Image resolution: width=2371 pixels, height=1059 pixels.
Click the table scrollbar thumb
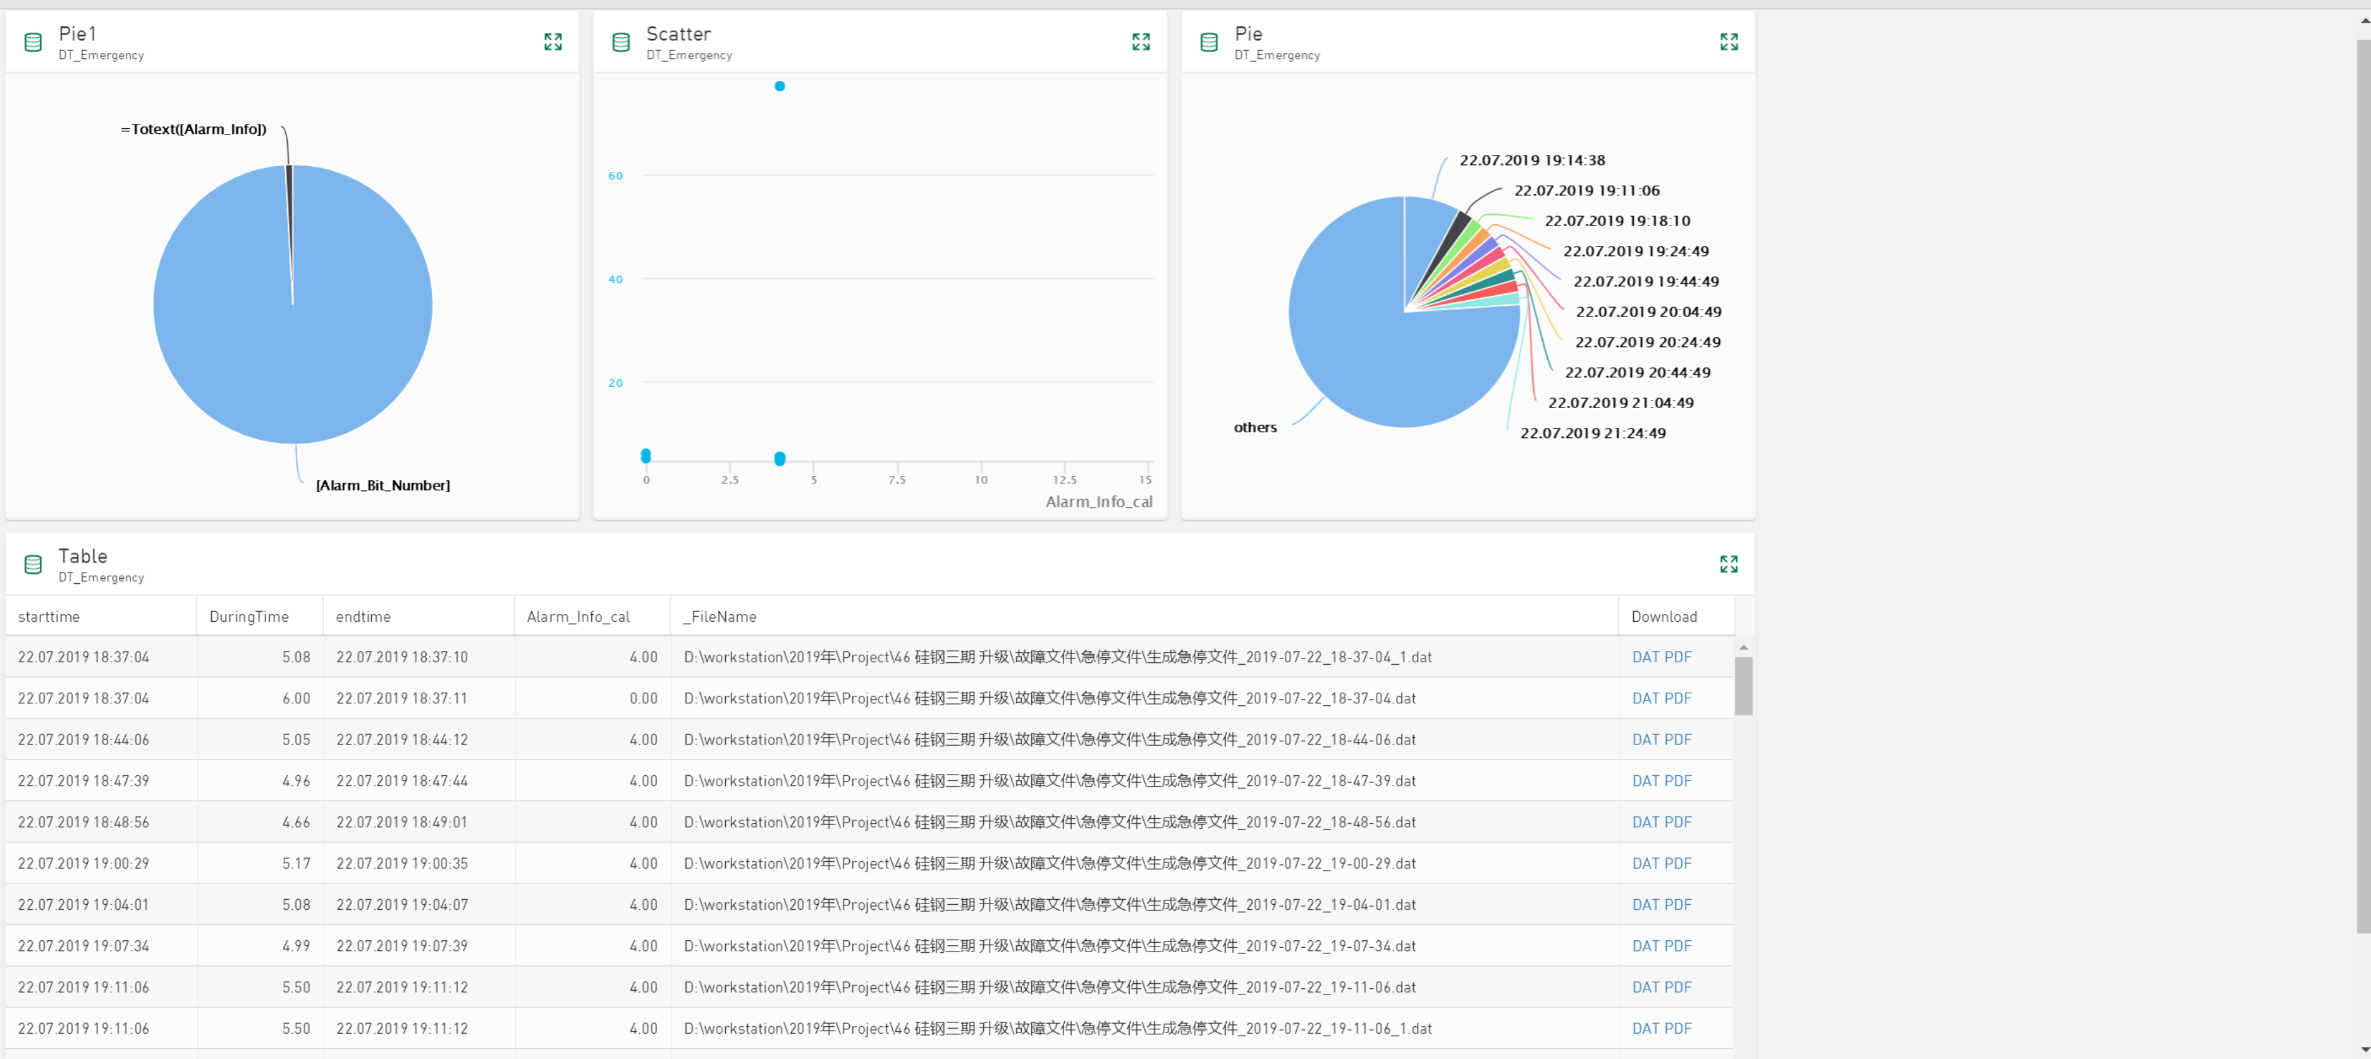1743,686
